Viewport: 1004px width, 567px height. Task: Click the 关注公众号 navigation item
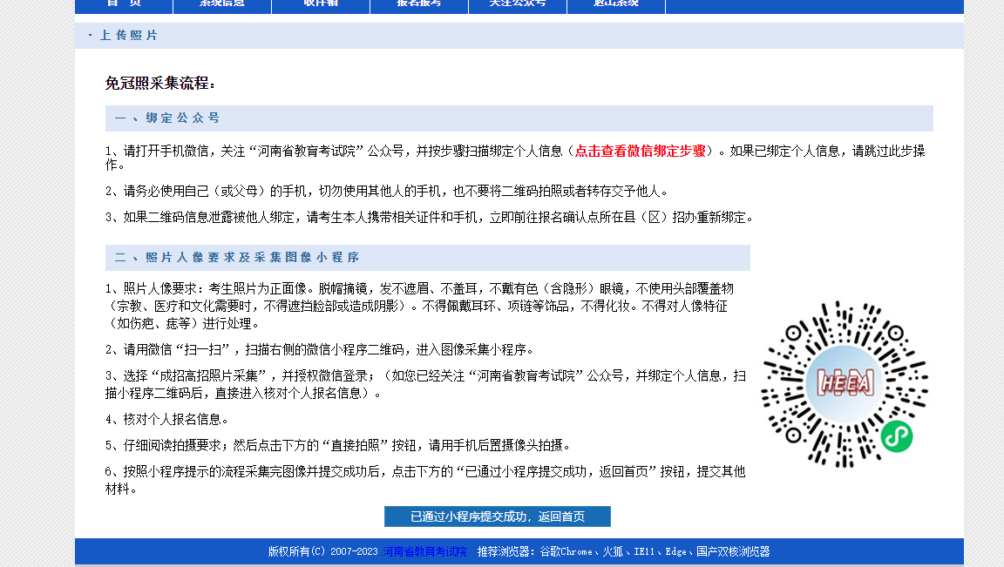pyautogui.click(x=518, y=4)
